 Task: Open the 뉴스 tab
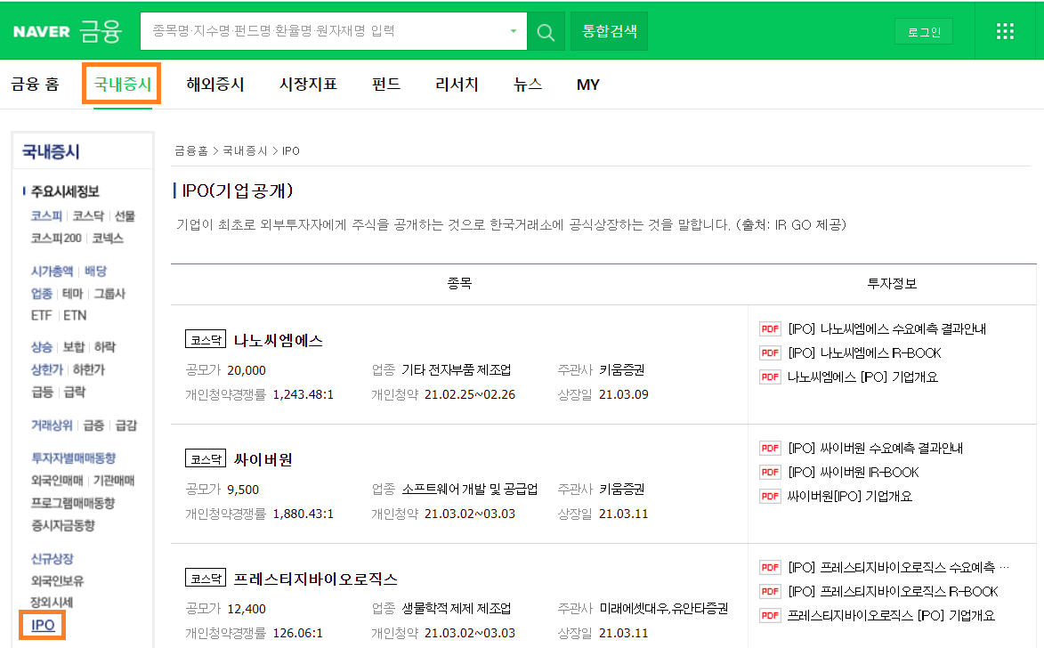527,85
